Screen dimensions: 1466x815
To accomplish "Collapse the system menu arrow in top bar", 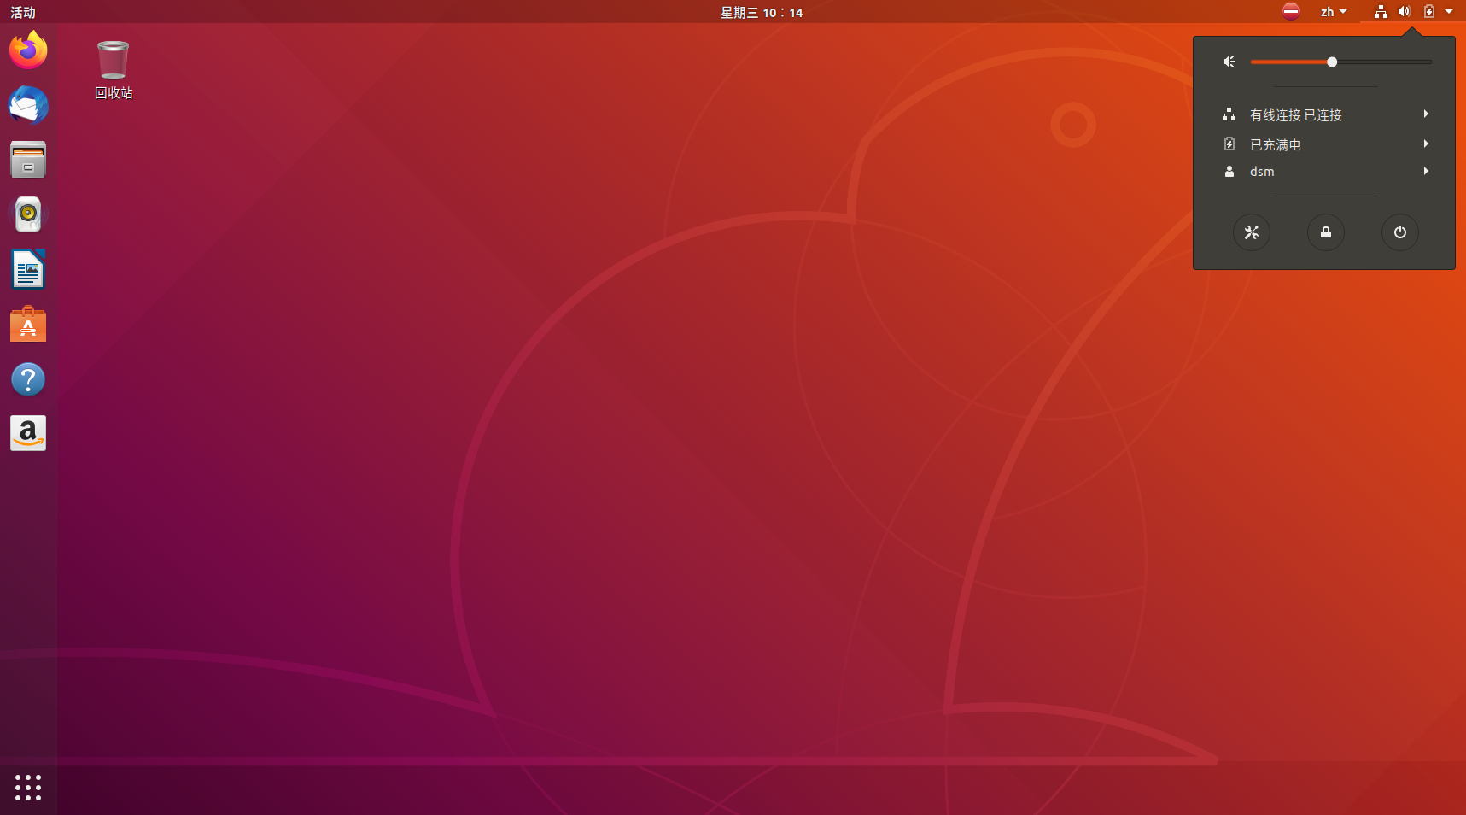I will (1449, 11).
